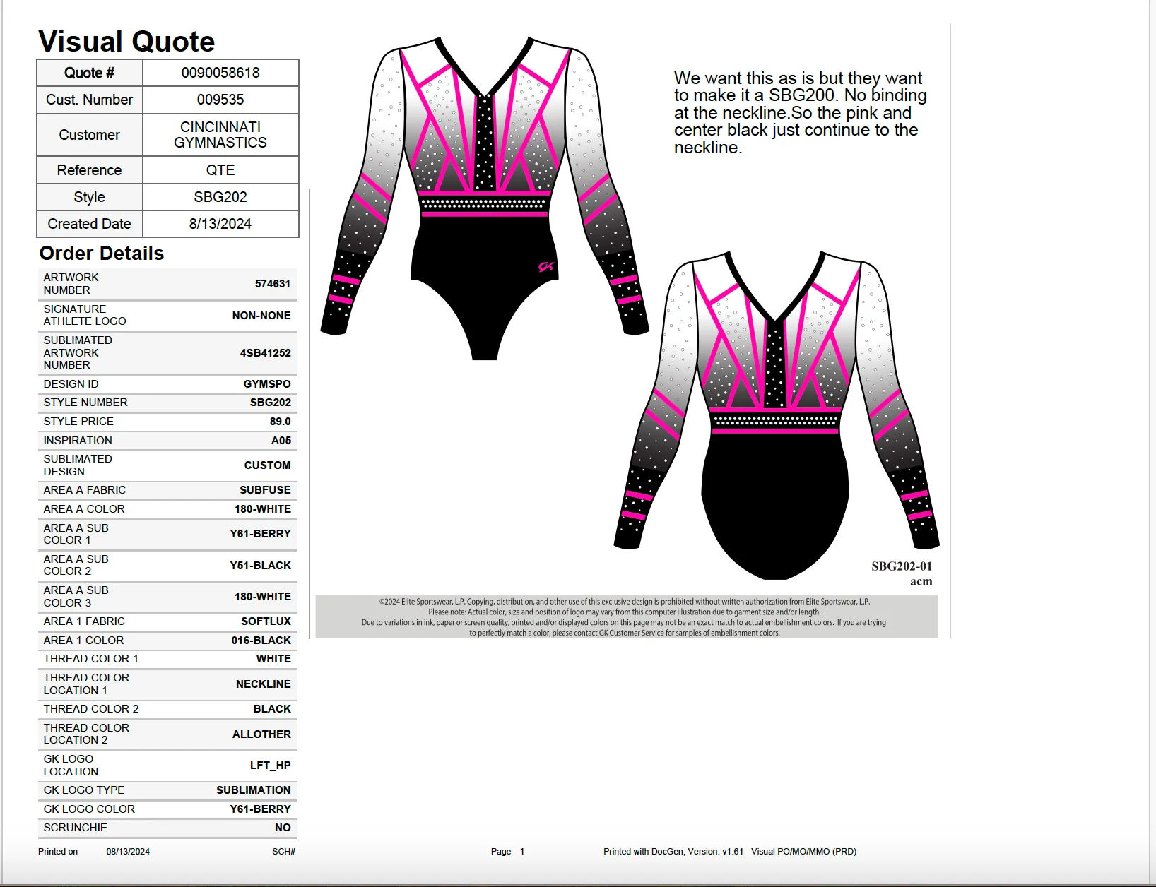Select sublimated artwork number 4SB41252
The height and width of the screenshot is (887, 1156).
[x=265, y=352]
